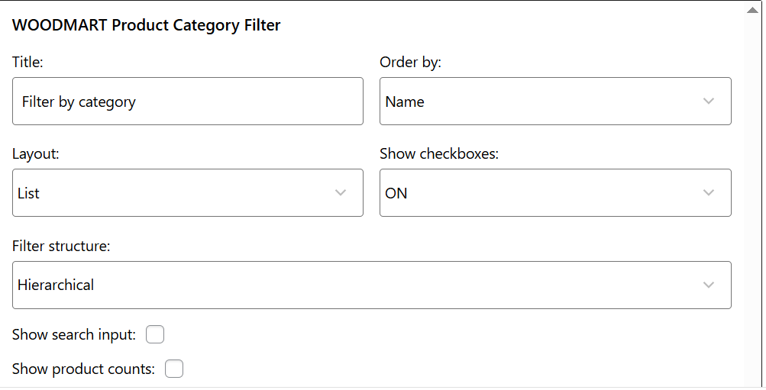Click the Title input field

[x=188, y=101]
